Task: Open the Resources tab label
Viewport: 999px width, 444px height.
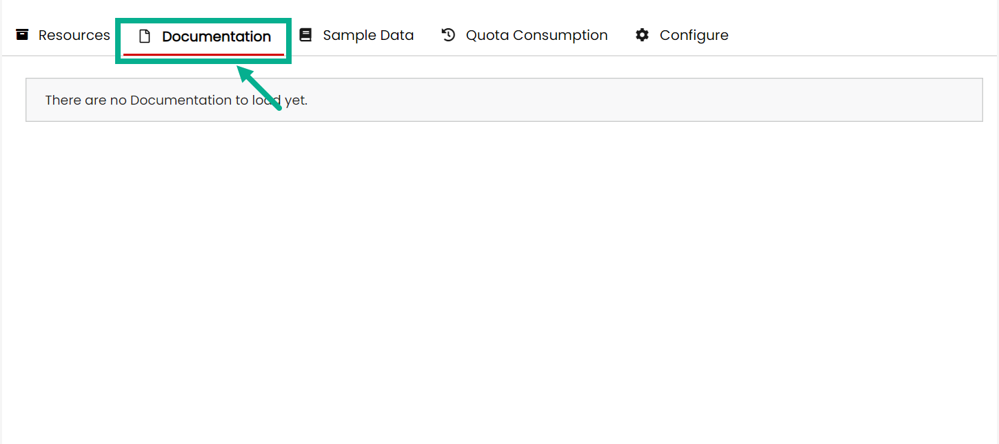Action: click(x=74, y=35)
